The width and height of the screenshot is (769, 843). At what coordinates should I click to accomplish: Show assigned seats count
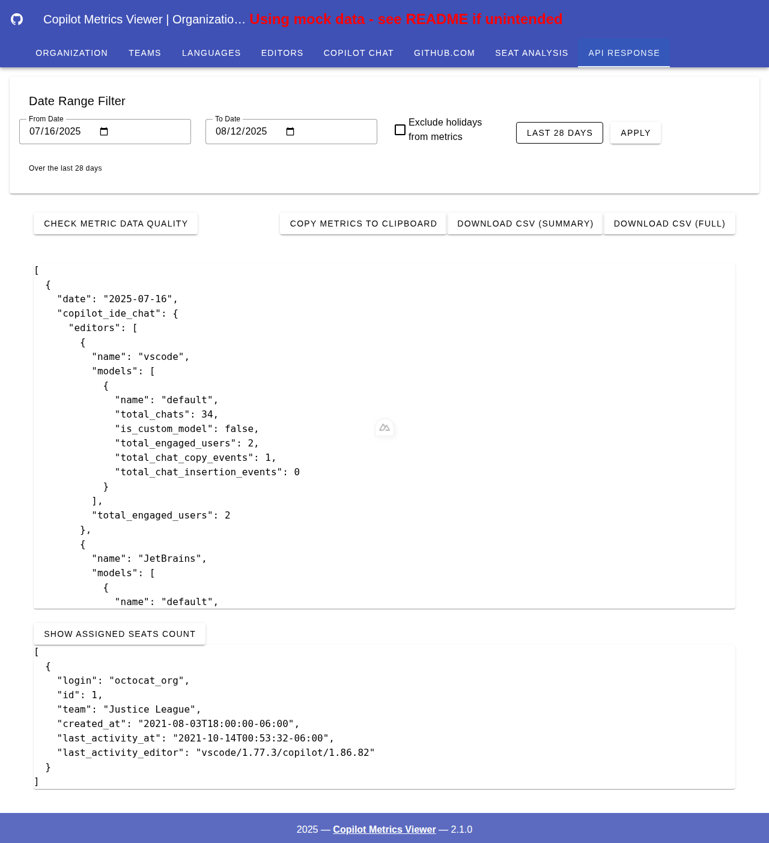pos(119,634)
